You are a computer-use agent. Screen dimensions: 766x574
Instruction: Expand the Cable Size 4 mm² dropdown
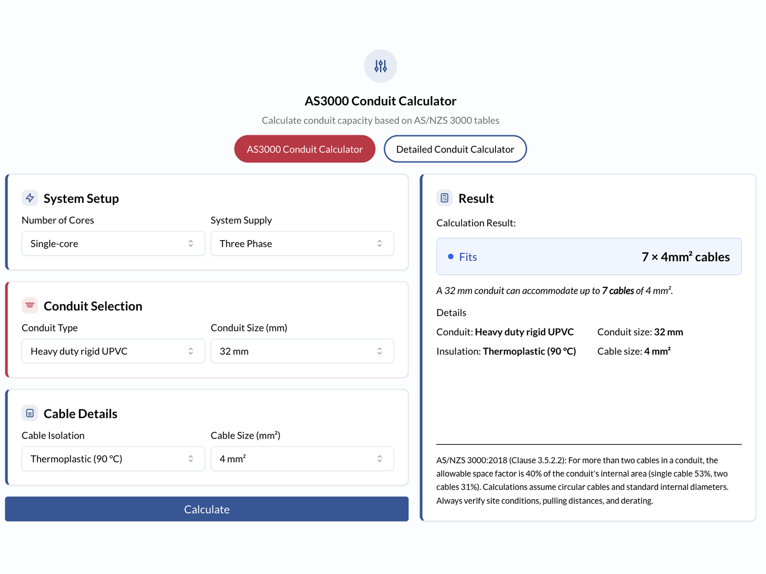[x=302, y=459]
